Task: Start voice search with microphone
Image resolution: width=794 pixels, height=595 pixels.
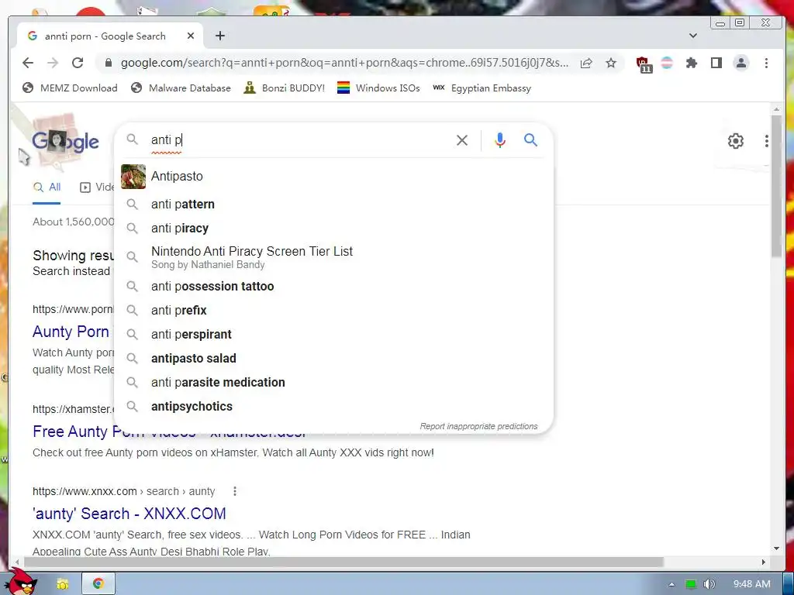Action: (x=500, y=140)
